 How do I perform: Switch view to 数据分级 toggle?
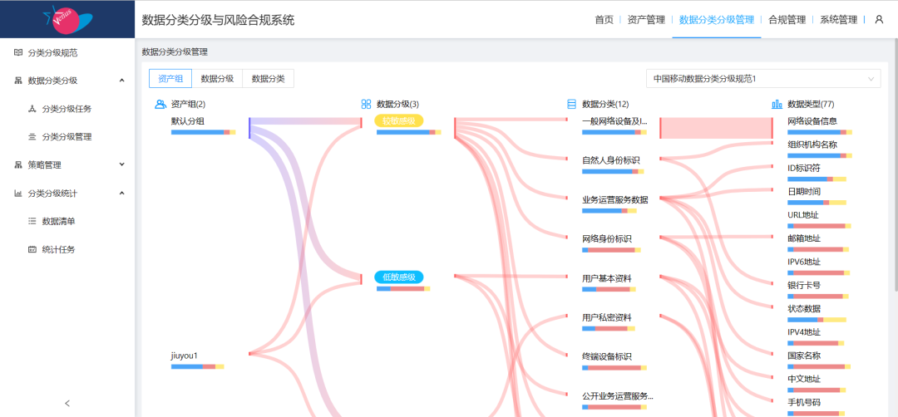coord(217,79)
